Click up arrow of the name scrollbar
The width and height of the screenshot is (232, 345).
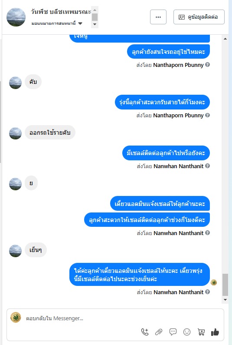tap(95, 10)
